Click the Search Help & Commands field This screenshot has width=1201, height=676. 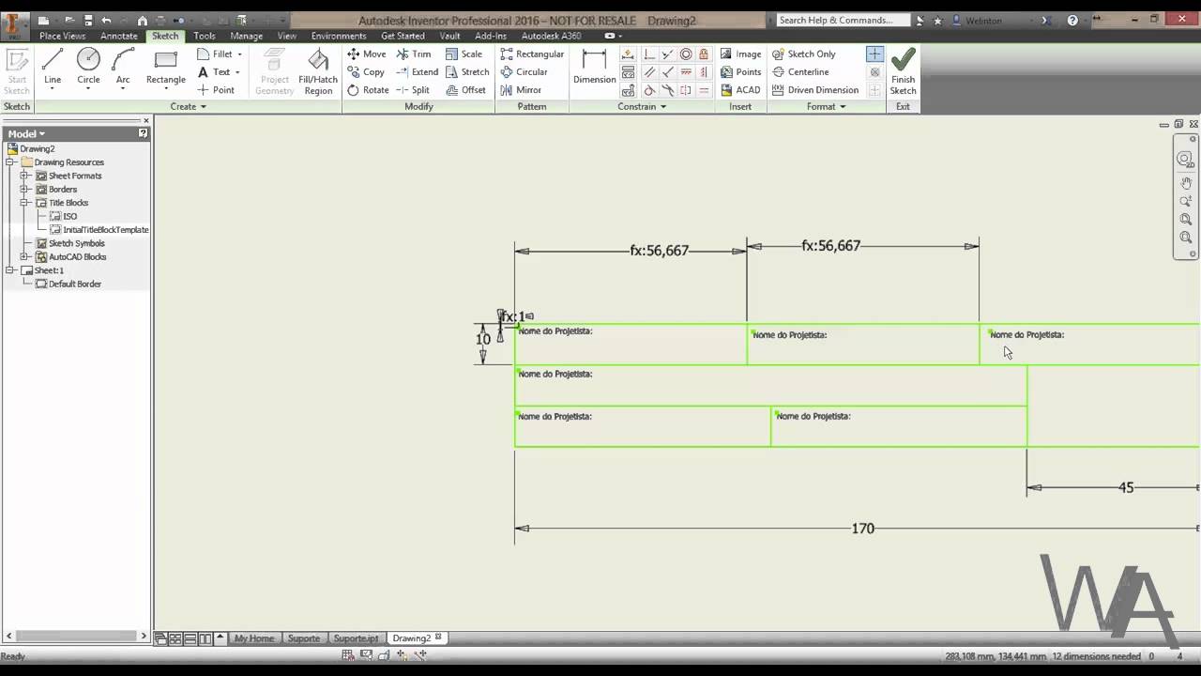[x=843, y=20]
